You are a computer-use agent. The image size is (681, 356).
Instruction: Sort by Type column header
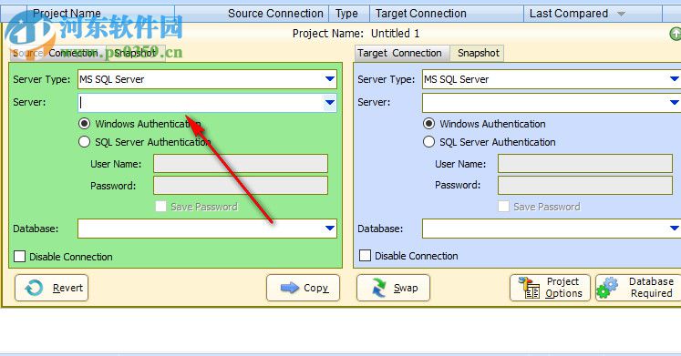(x=349, y=14)
